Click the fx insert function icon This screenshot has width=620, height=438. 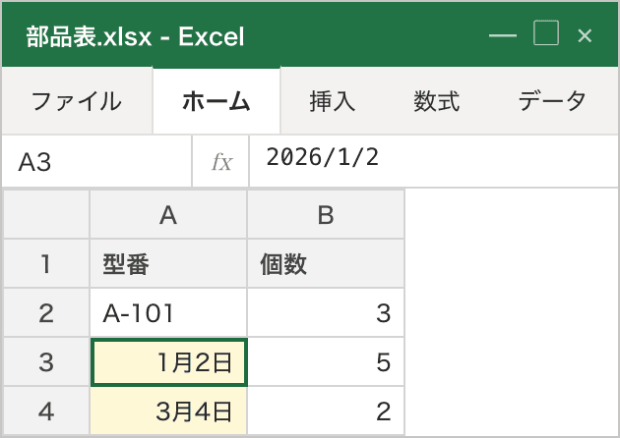point(221,161)
